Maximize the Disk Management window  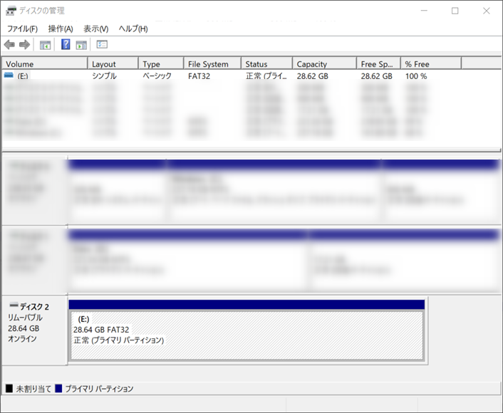455,11
